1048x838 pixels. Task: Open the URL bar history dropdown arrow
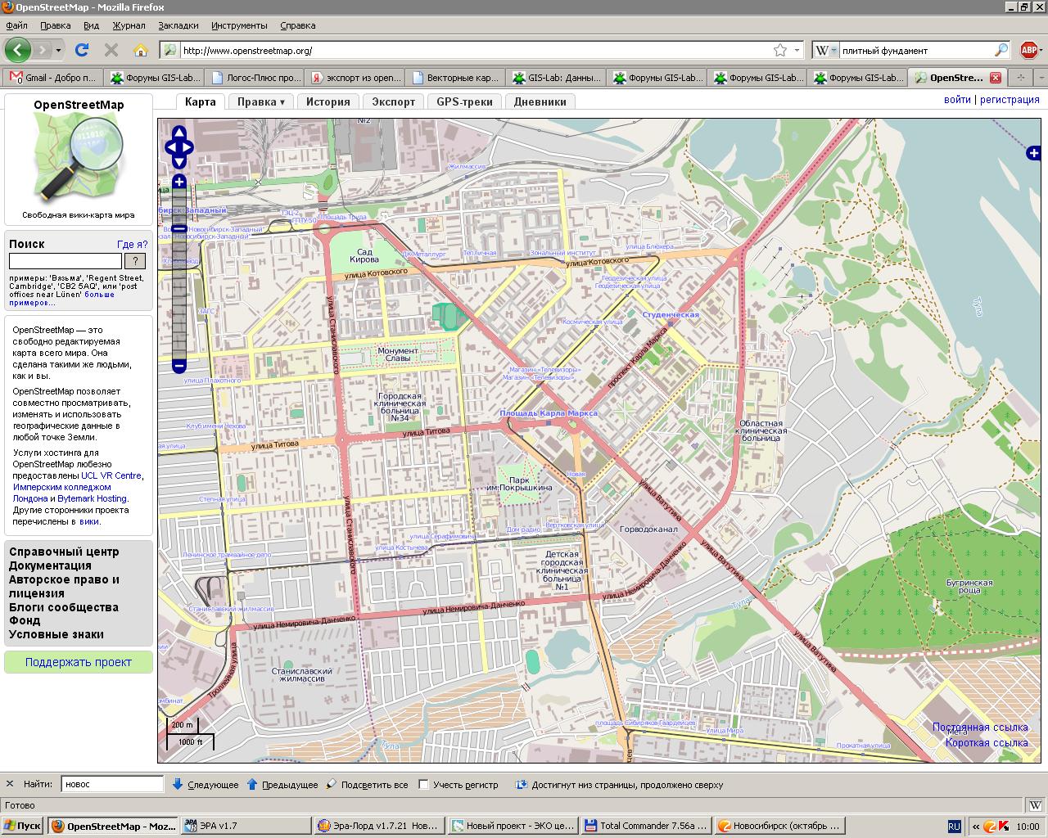(797, 51)
